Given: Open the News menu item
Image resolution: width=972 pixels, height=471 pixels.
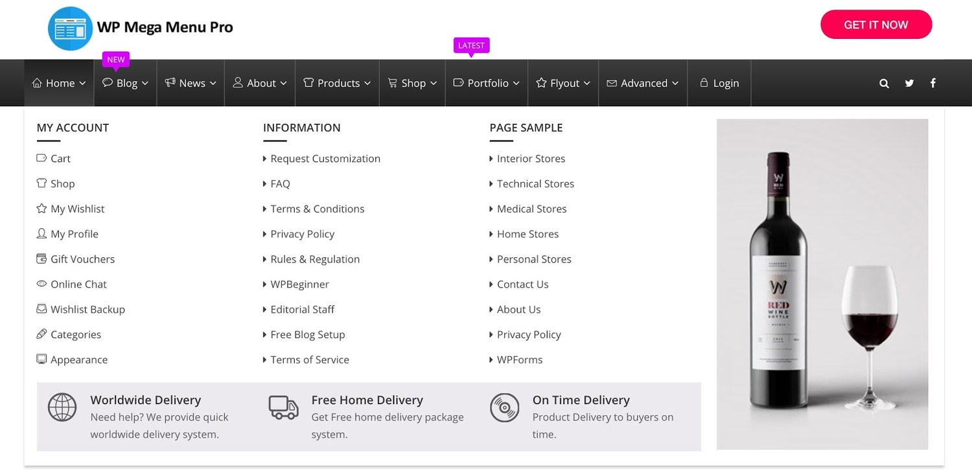Looking at the screenshot, I should pos(191,83).
